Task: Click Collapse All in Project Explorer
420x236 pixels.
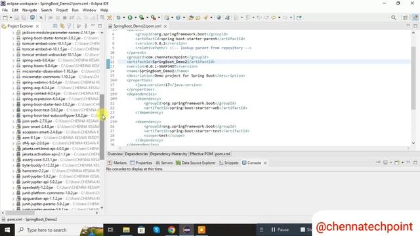Action: pyautogui.click(x=55, y=26)
